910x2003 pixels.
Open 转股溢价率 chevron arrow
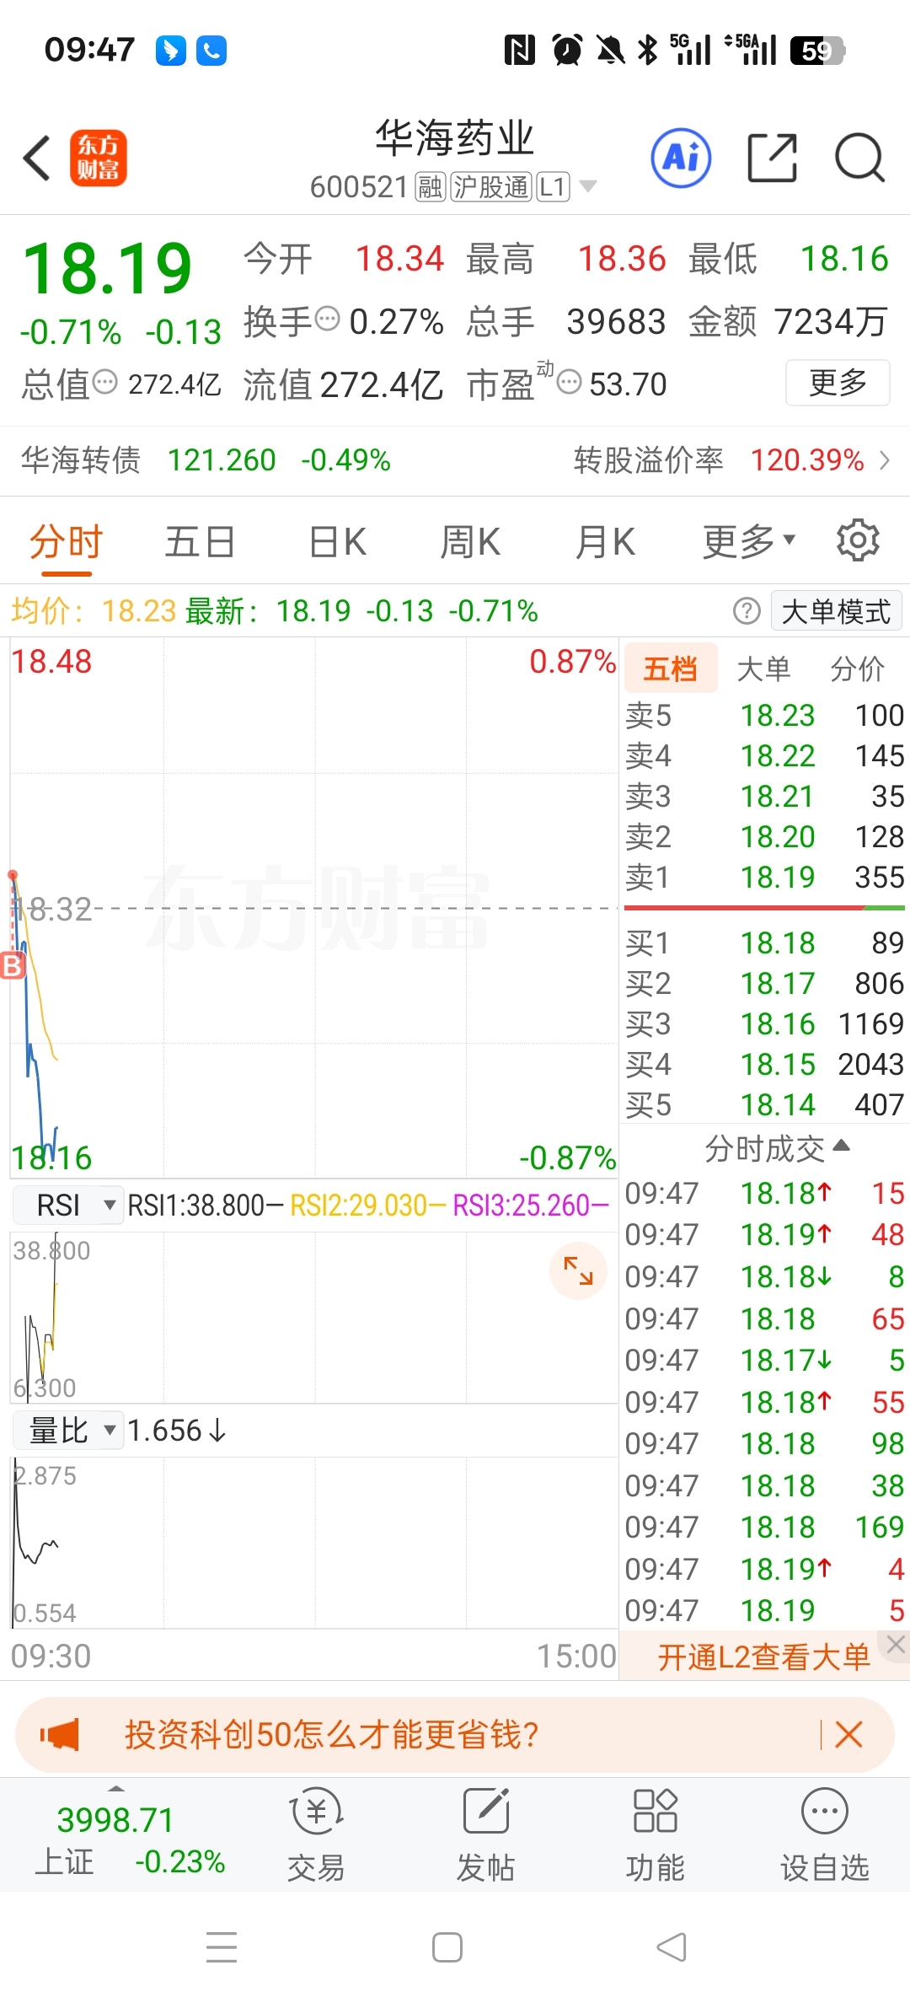click(884, 460)
